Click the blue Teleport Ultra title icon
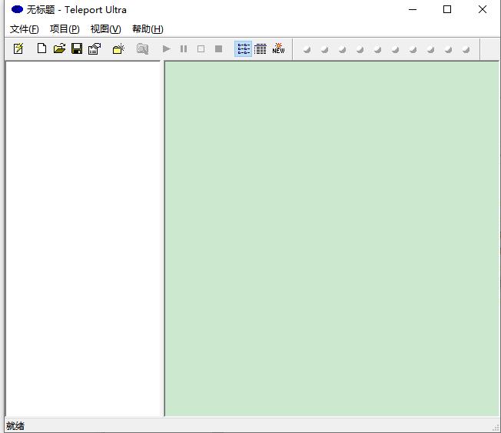This screenshot has height=433, width=501. (x=17, y=9)
